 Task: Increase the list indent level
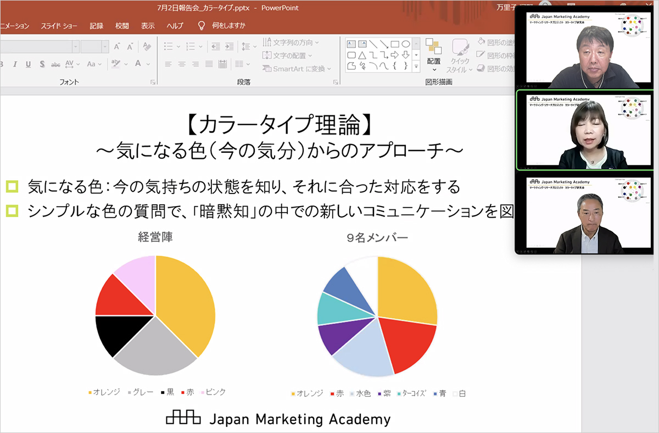pyautogui.click(x=230, y=47)
